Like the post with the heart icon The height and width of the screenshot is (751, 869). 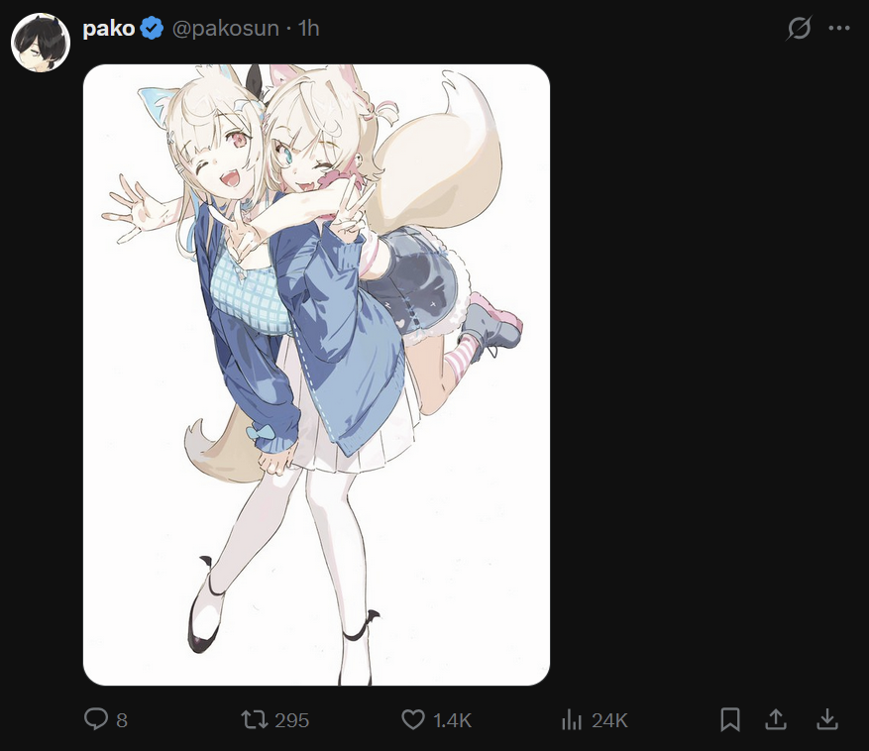[x=413, y=719]
